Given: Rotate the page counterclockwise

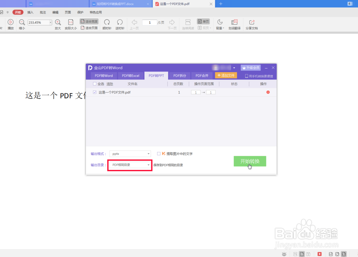Looking at the screenshot, I should click(120, 22).
